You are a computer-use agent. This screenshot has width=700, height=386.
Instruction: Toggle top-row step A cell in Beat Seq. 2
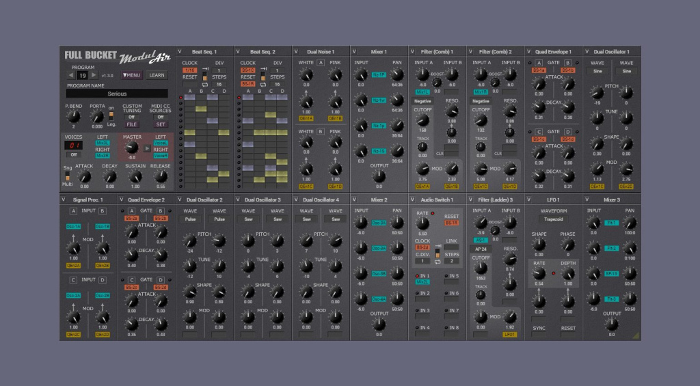(x=248, y=97)
